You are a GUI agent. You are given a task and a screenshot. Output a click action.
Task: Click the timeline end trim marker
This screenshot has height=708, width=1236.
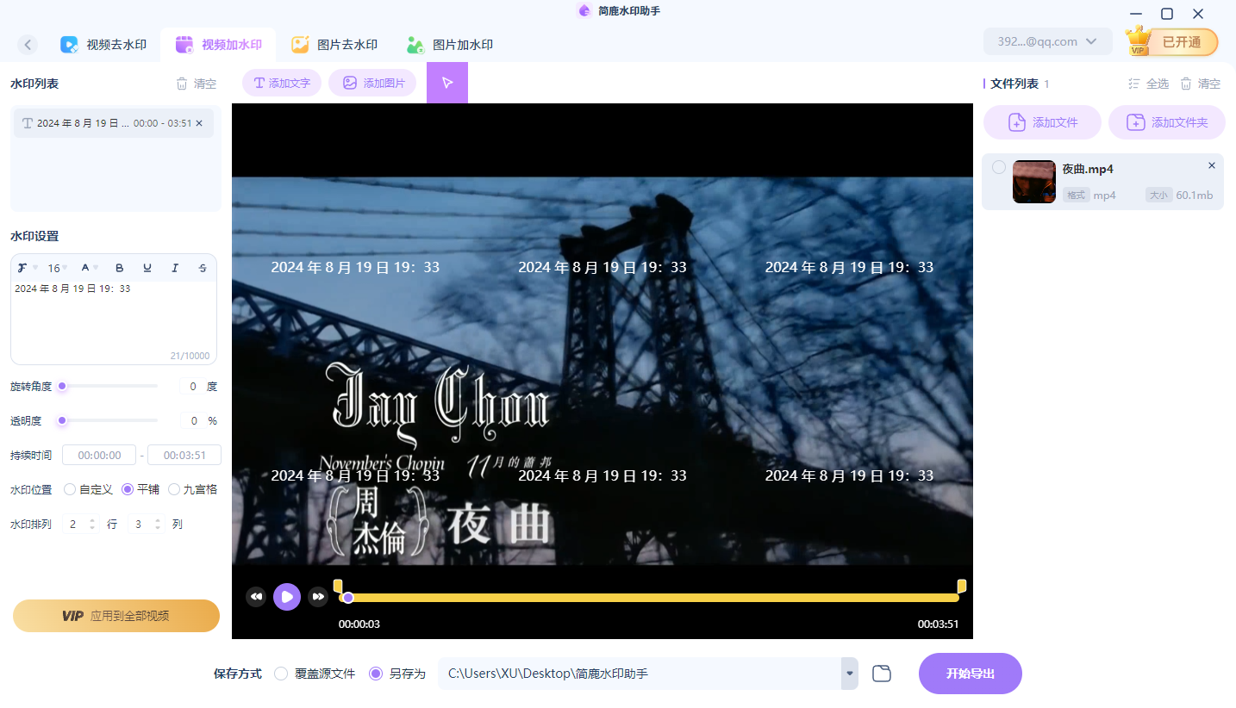(x=962, y=586)
